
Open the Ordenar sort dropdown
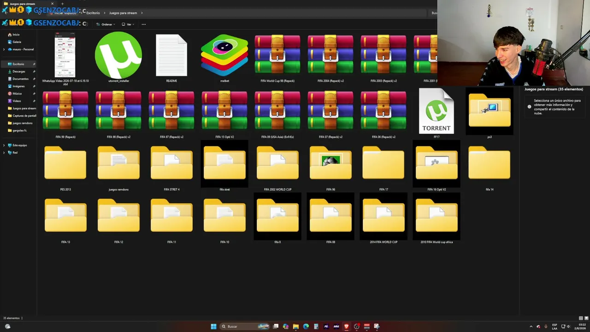click(x=106, y=24)
